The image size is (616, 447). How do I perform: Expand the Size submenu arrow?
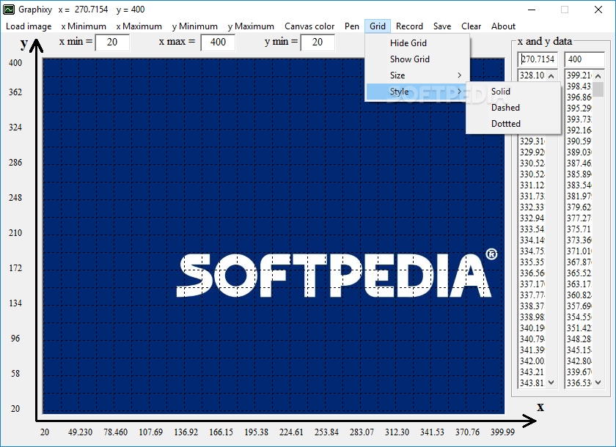pos(459,75)
